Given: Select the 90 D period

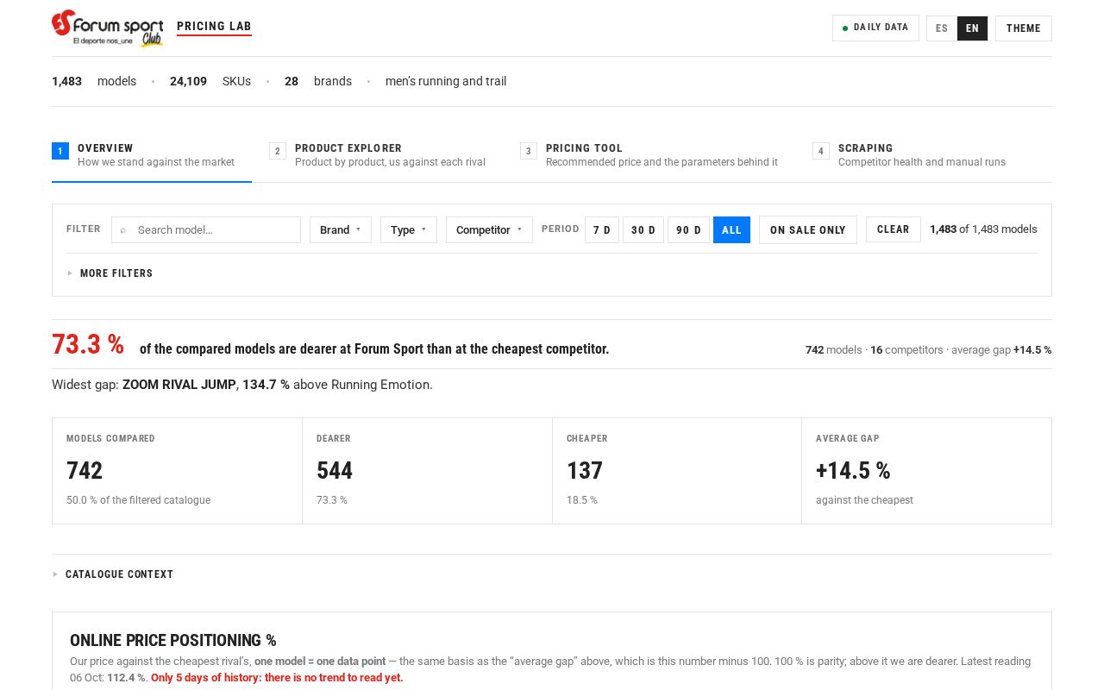Looking at the screenshot, I should point(688,229).
